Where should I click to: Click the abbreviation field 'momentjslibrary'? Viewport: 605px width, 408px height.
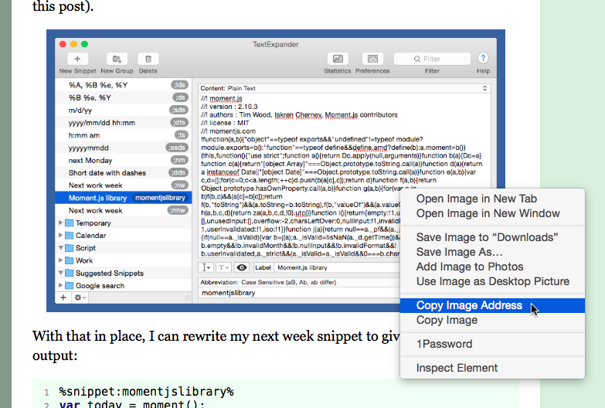[300, 293]
